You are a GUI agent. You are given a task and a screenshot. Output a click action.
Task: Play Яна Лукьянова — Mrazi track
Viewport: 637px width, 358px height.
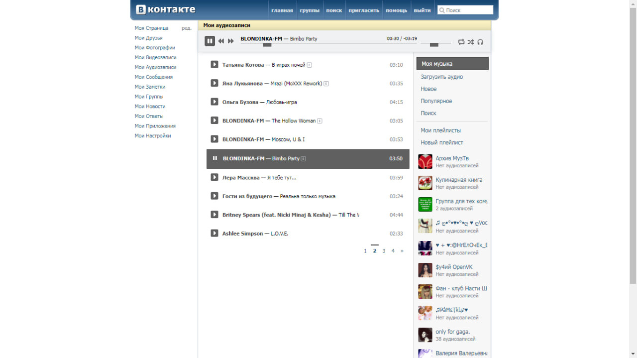pos(214,83)
